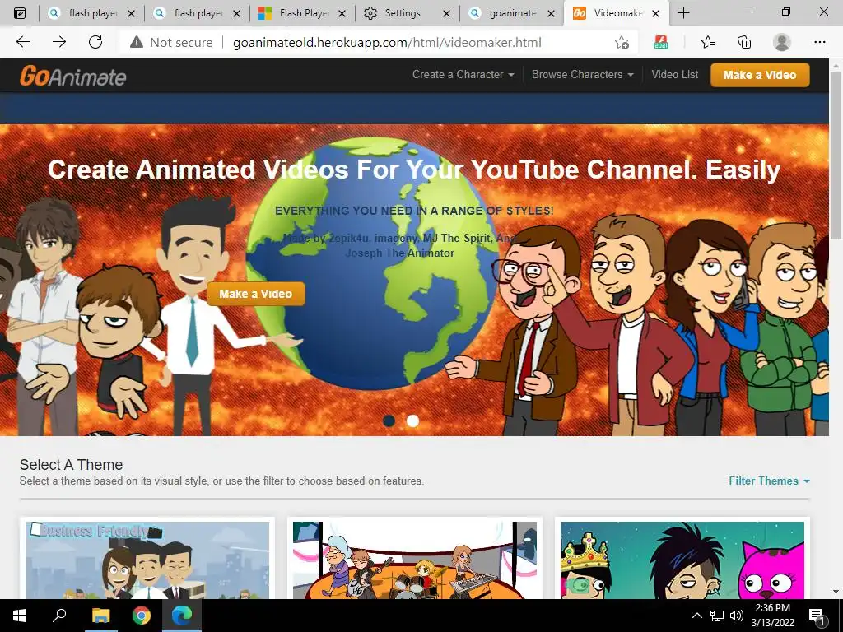
Task: Expand the Browse Characters menu
Action: coord(582,75)
